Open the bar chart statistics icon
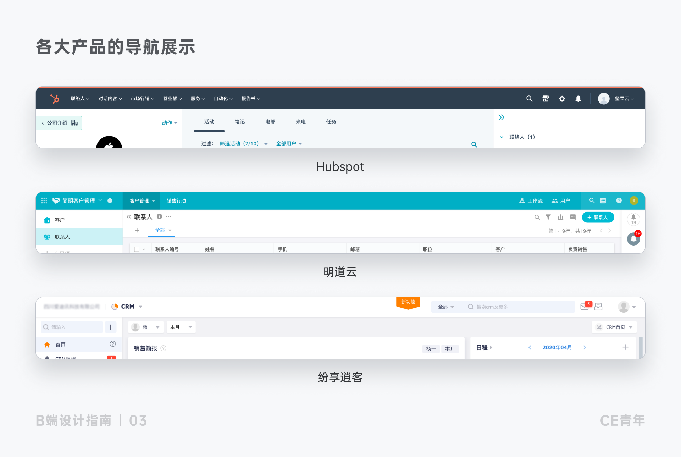This screenshot has width=681, height=457. [x=560, y=217]
